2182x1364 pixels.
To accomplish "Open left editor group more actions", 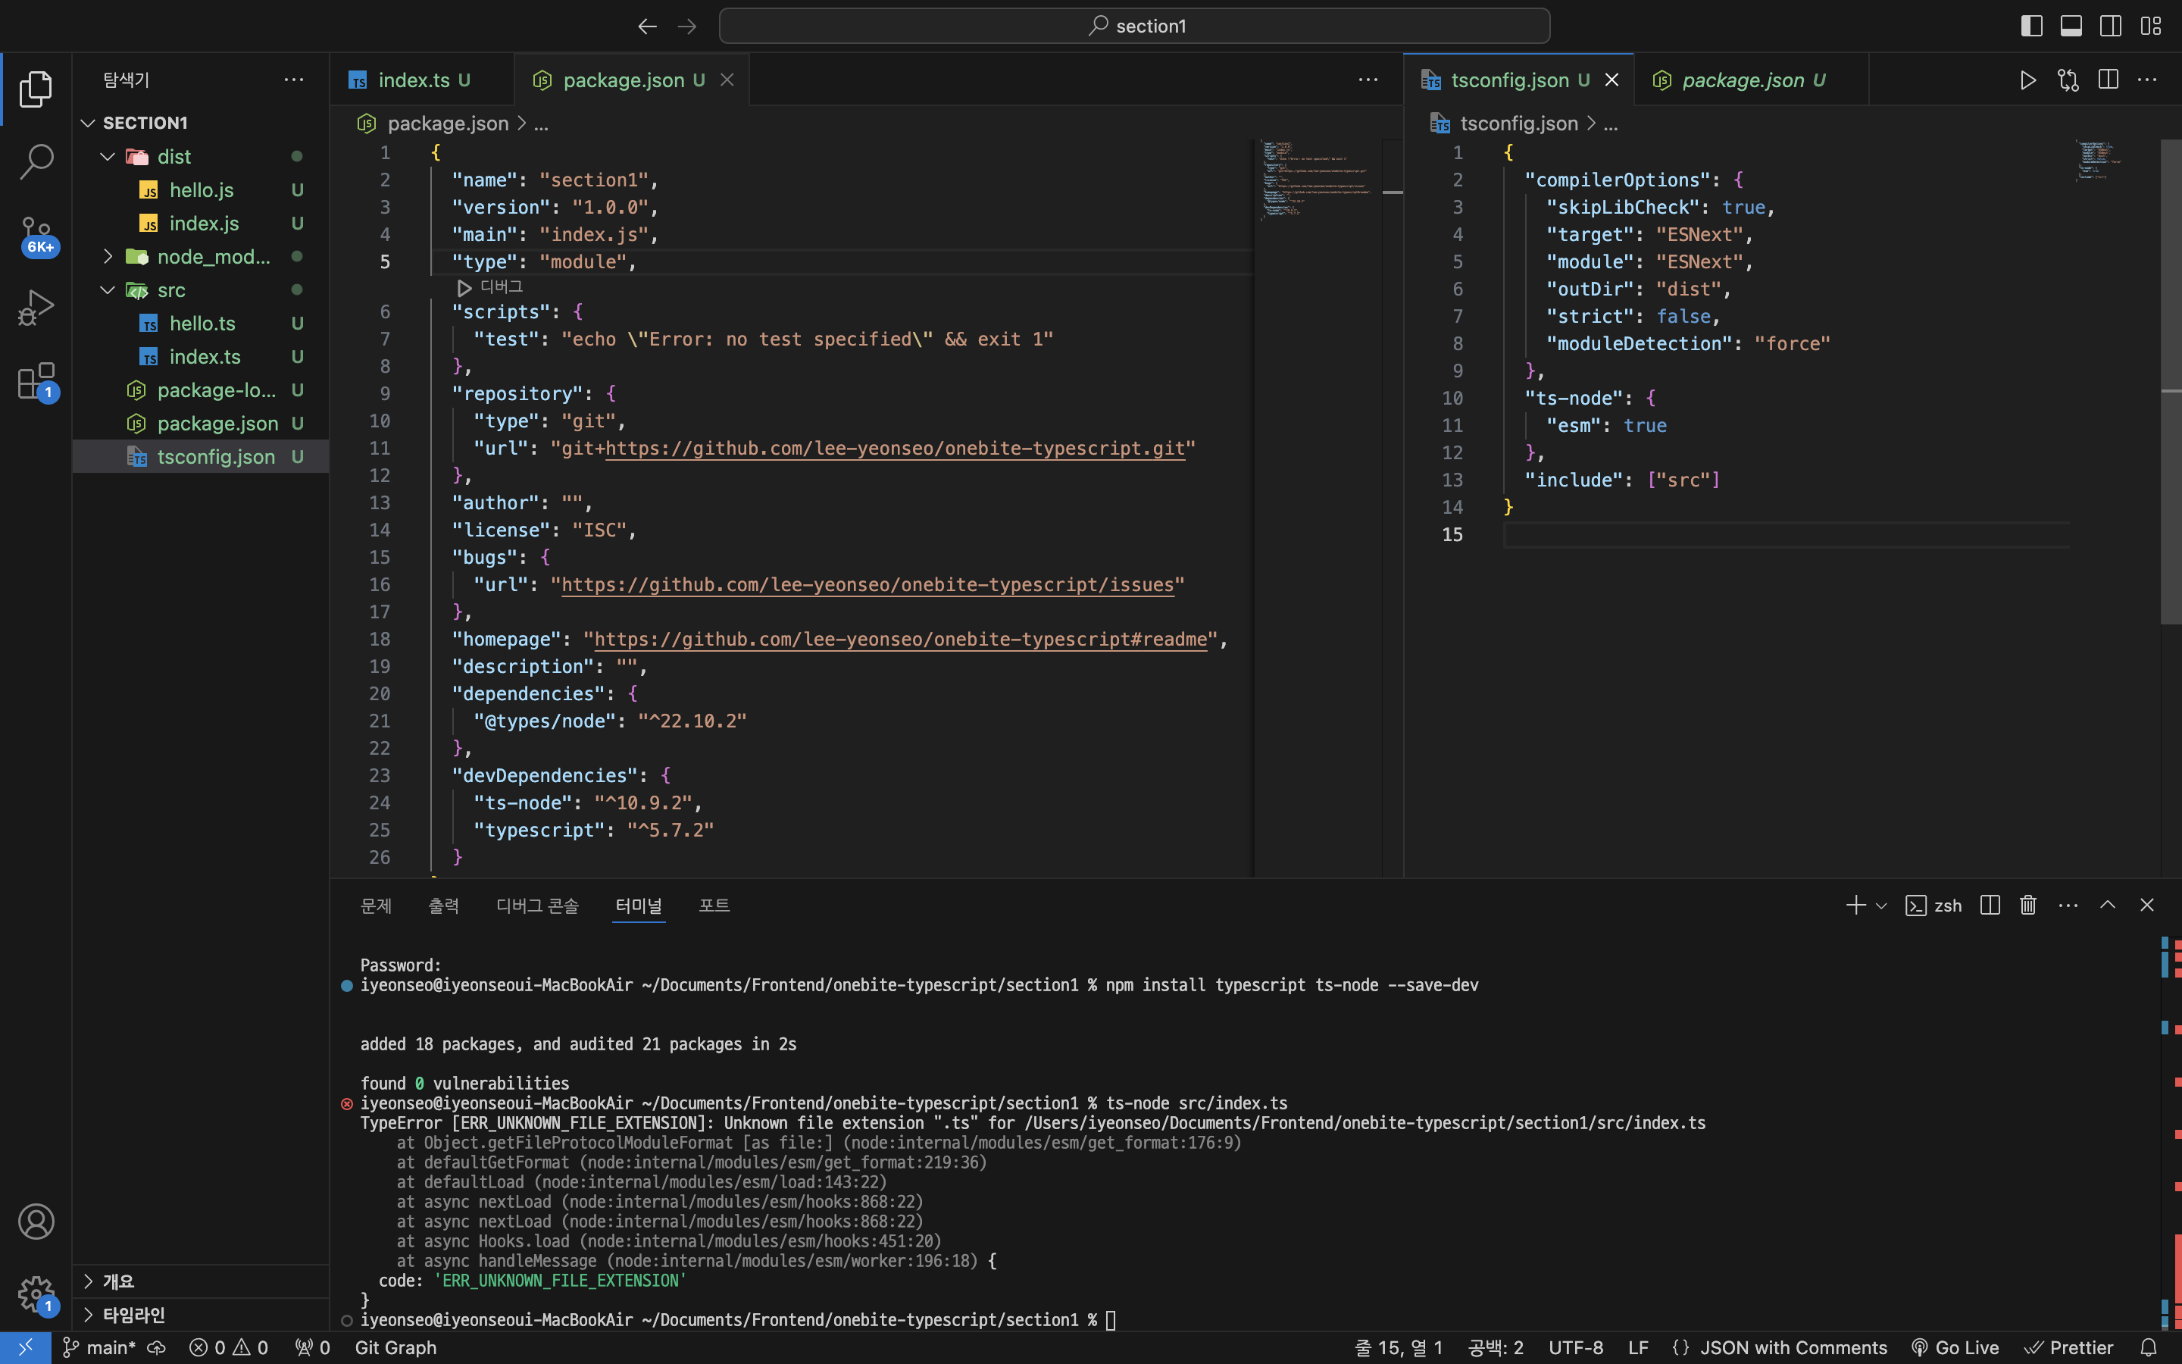I will 1368,80.
